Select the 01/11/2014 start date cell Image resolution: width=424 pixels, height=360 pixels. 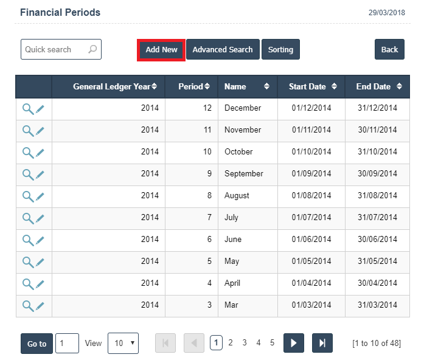[x=311, y=131]
